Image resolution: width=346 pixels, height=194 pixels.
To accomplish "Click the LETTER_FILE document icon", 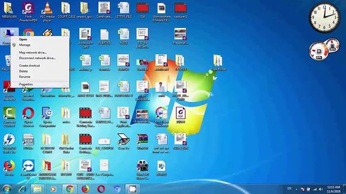I will pos(123,10).
